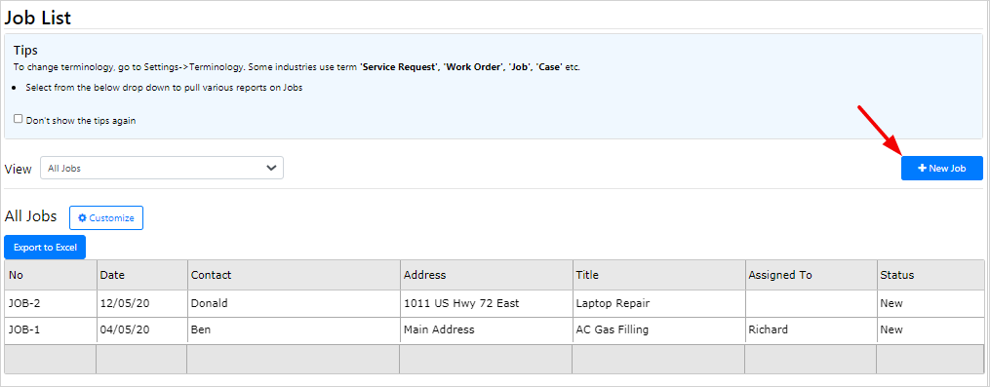
Task: Click the Laptop Repair title cell
Action: click(658, 304)
